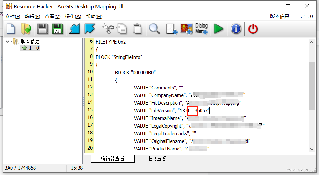Image resolution: width=319 pixels, height=175 pixels.
Task: Switch to the 二进制查看 tab
Action: (154, 158)
